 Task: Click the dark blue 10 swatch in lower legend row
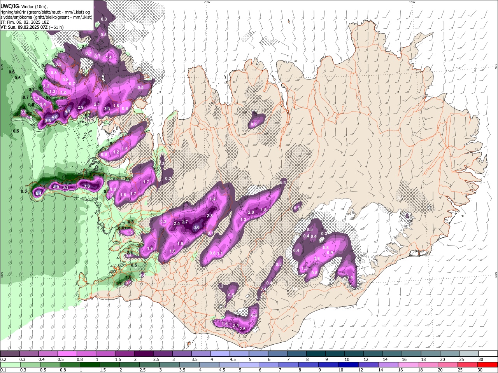tap(349, 365)
